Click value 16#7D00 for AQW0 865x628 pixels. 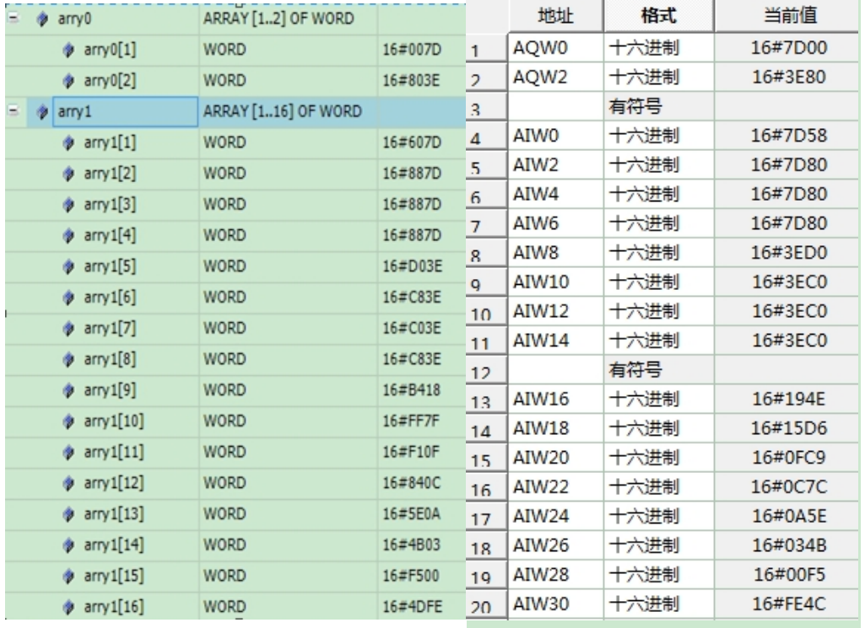[789, 48]
